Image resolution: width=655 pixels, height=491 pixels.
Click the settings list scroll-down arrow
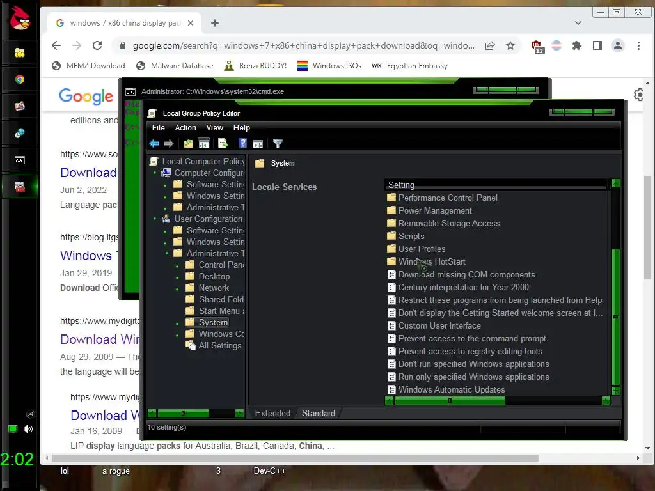(x=615, y=391)
